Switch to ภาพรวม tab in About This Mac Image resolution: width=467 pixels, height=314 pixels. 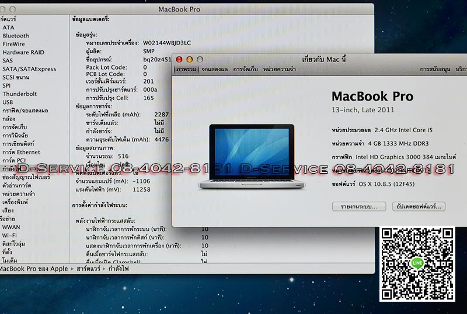(x=186, y=70)
